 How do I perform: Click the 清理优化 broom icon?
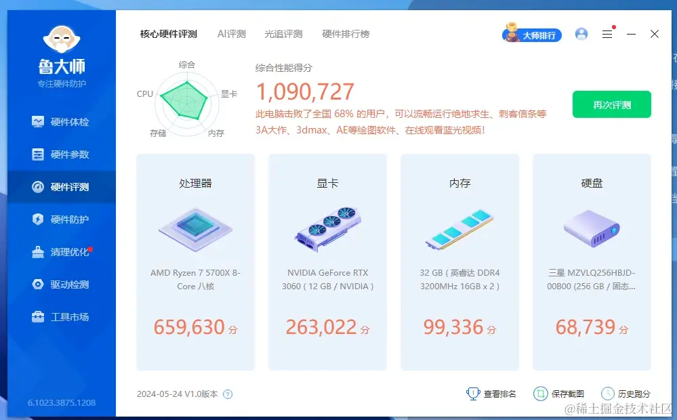coord(38,251)
